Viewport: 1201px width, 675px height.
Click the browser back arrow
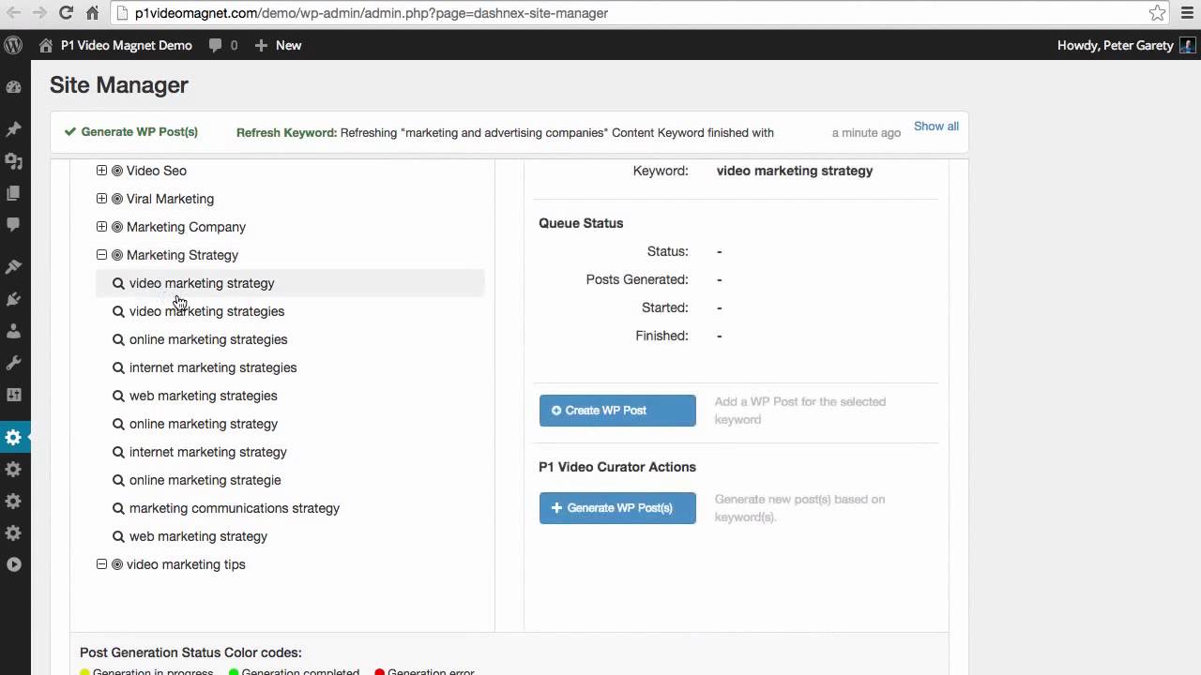tap(13, 13)
